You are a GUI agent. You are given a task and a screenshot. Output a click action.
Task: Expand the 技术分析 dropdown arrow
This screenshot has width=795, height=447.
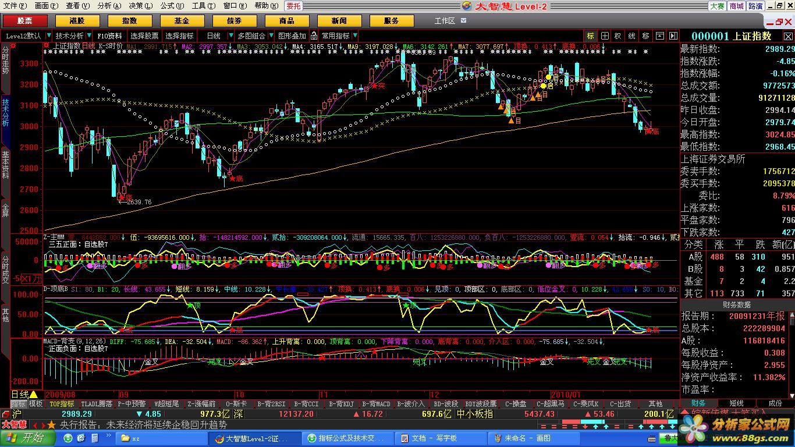pyautogui.click(x=88, y=36)
